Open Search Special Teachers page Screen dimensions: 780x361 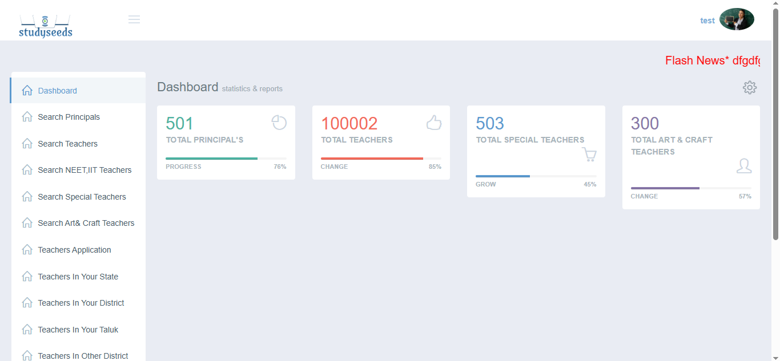82,197
